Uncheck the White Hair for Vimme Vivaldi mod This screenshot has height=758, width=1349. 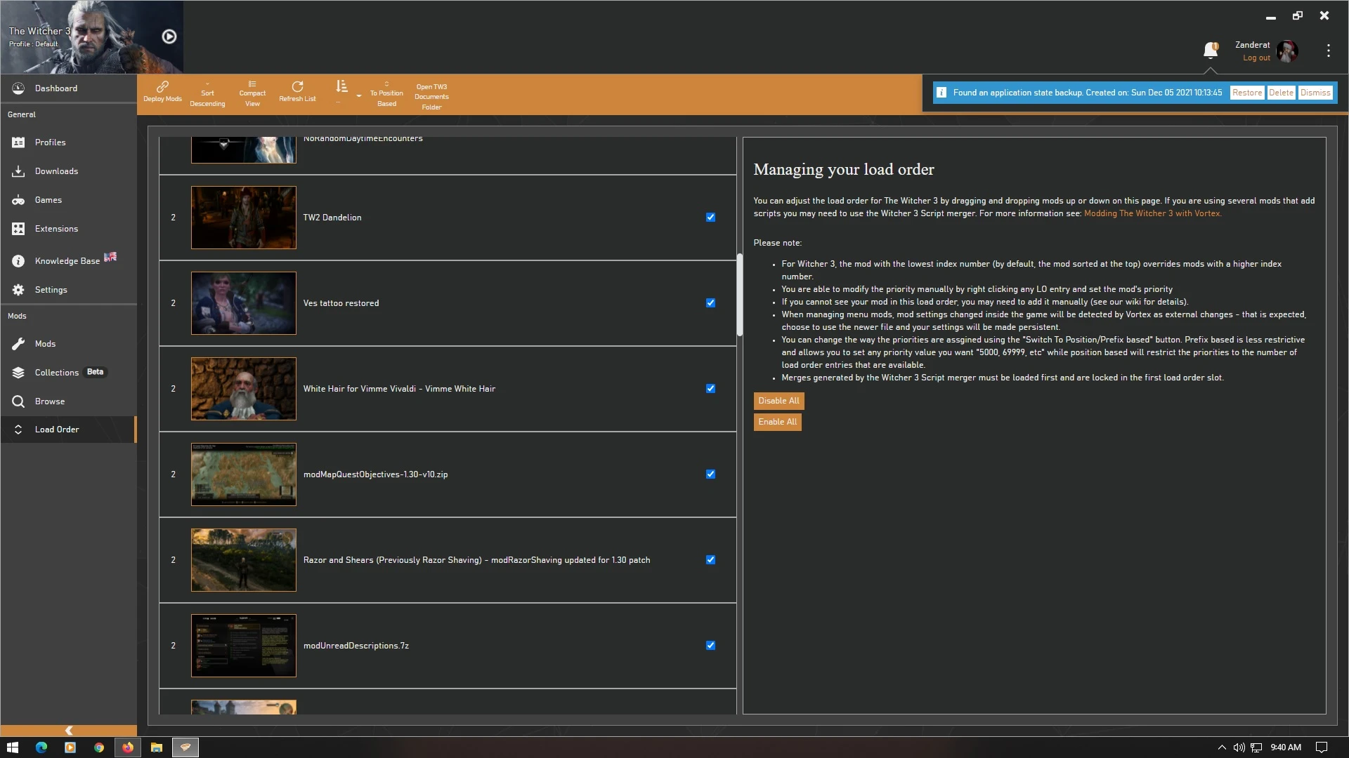pyautogui.click(x=710, y=389)
